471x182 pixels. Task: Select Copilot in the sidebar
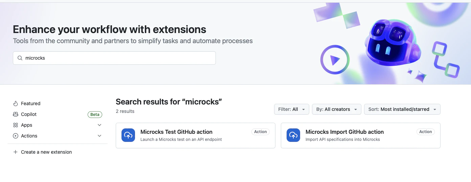(29, 114)
